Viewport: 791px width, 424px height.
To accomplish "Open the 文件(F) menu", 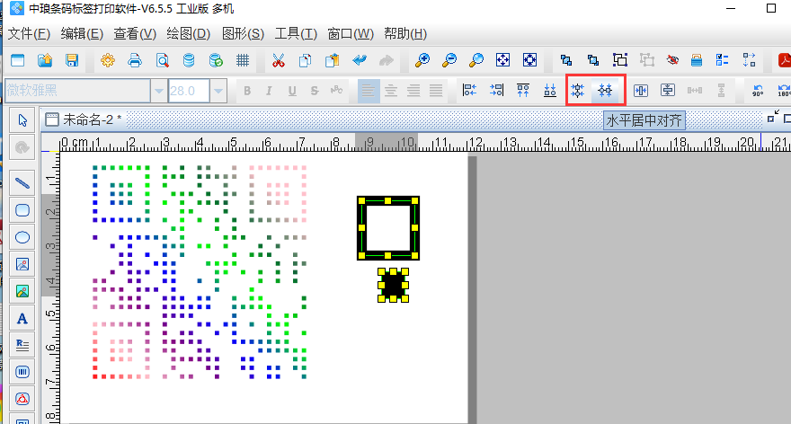I will coord(29,34).
